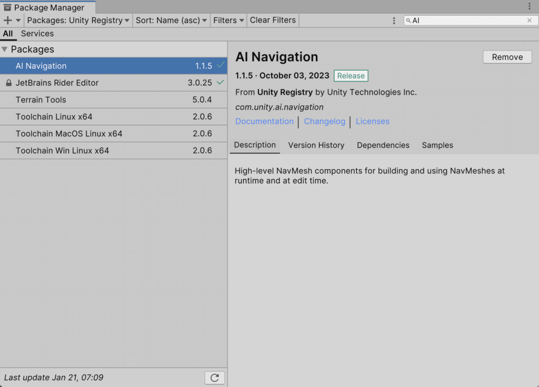Open the Sort: Name (asc) dropdown
This screenshot has width=539, height=387.
tap(171, 21)
